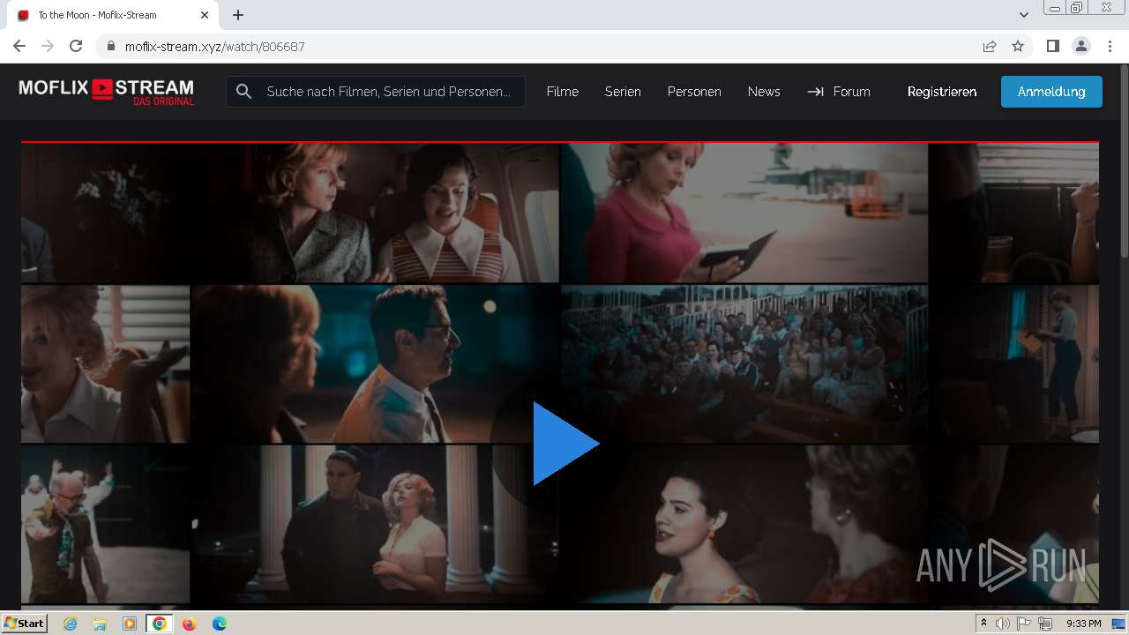Viewport: 1129px width, 635px height.
Task: Show hidden system tray icons
Action: 983,624
